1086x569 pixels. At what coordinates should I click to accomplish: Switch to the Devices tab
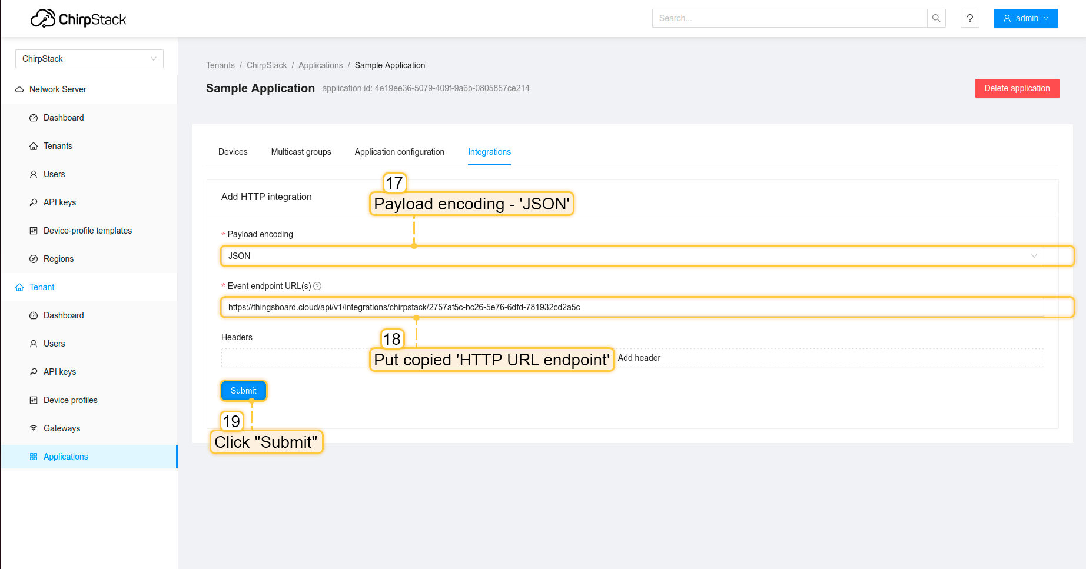[x=233, y=152]
